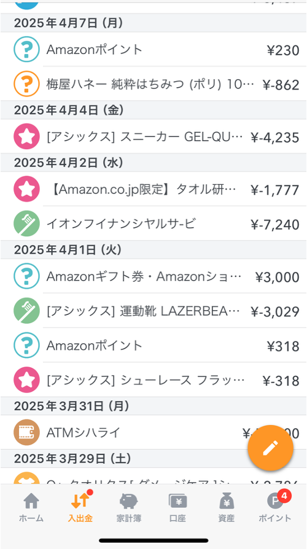Tap the teal question icon beside Amazonギフト券
Image resolution: width=307 pixels, height=549 pixels.
pos(26,276)
